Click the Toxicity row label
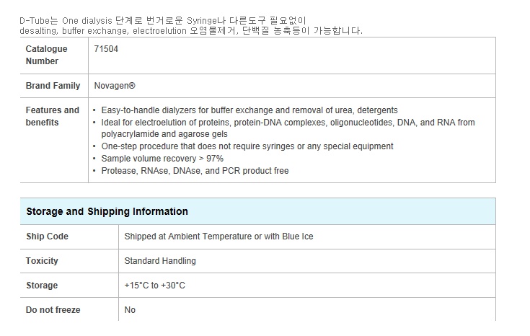This screenshot has height=336, width=530. (x=42, y=261)
